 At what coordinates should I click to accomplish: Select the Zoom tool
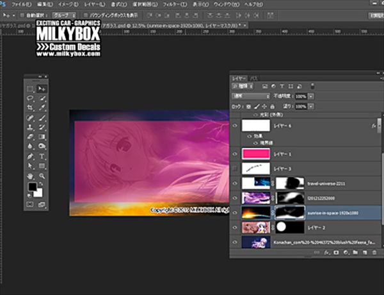coord(42,176)
